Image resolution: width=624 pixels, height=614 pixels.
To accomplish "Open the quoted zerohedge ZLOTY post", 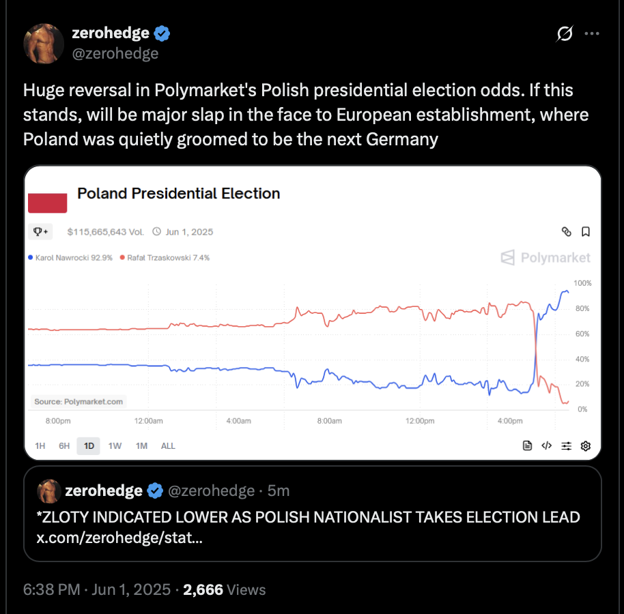I will 313,514.
